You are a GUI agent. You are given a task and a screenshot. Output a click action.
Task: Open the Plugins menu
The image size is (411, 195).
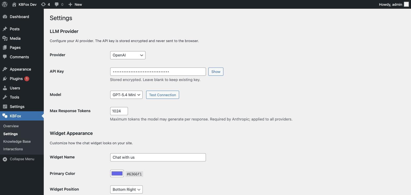22,79
